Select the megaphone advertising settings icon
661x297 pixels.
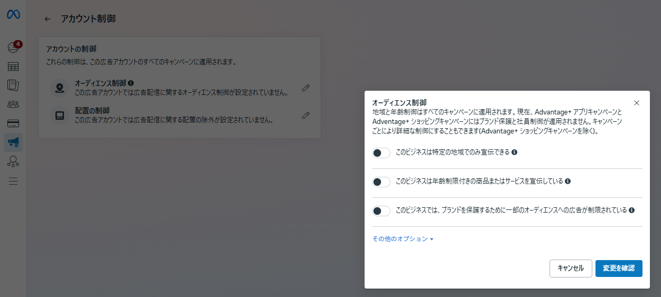(x=13, y=142)
